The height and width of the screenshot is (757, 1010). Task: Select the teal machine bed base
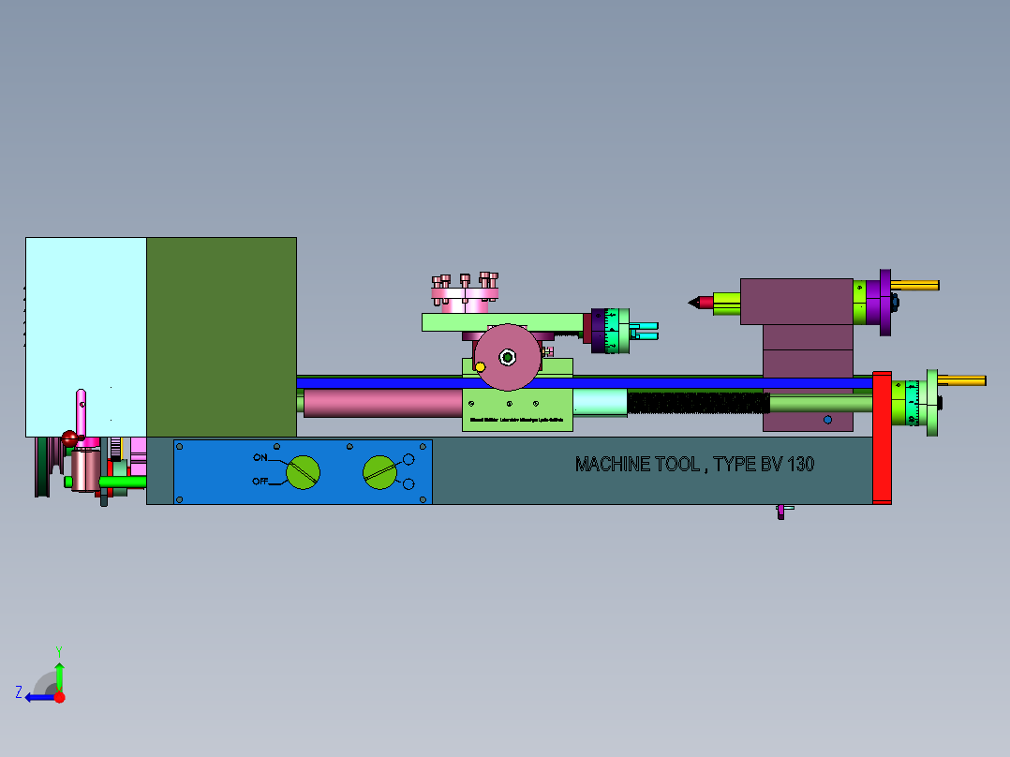(652, 471)
